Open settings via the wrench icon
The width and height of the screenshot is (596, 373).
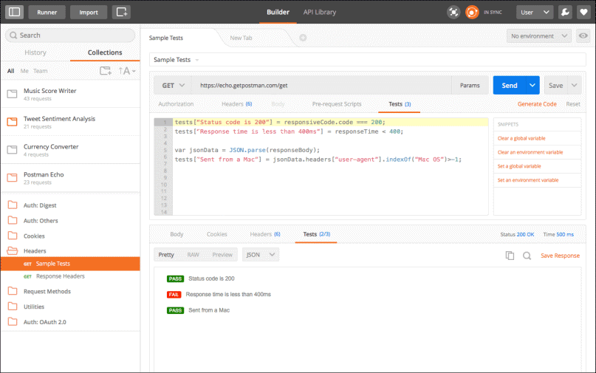(565, 12)
